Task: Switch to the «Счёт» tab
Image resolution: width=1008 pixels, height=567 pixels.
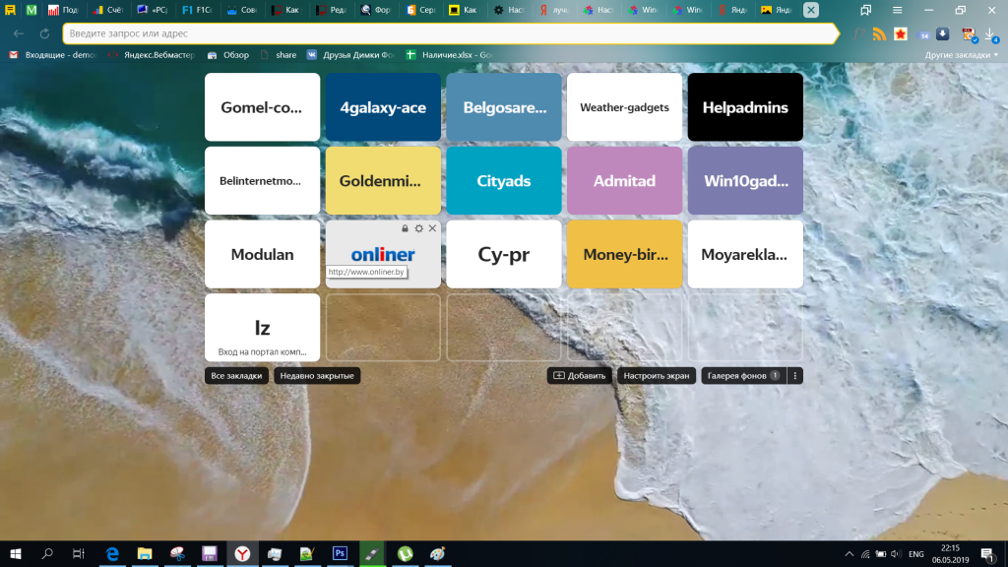Action: (108, 10)
